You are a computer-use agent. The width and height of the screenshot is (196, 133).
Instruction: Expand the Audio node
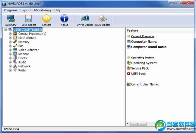pyautogui.click(x=10, y=62)
